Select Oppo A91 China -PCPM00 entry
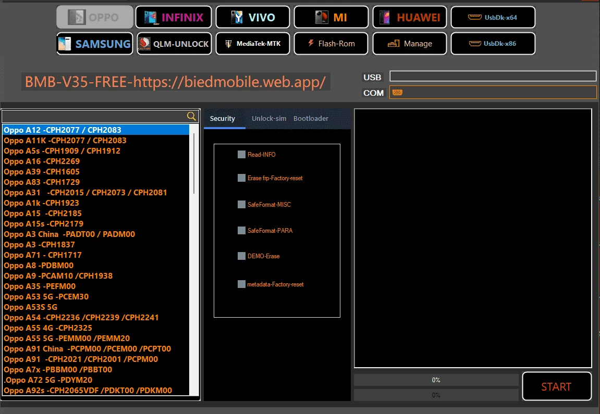The height and width of the screenshot is (414, 600). tap(96, 348)
